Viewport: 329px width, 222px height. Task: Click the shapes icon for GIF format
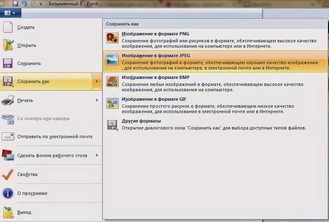click(x=112, y=103)
